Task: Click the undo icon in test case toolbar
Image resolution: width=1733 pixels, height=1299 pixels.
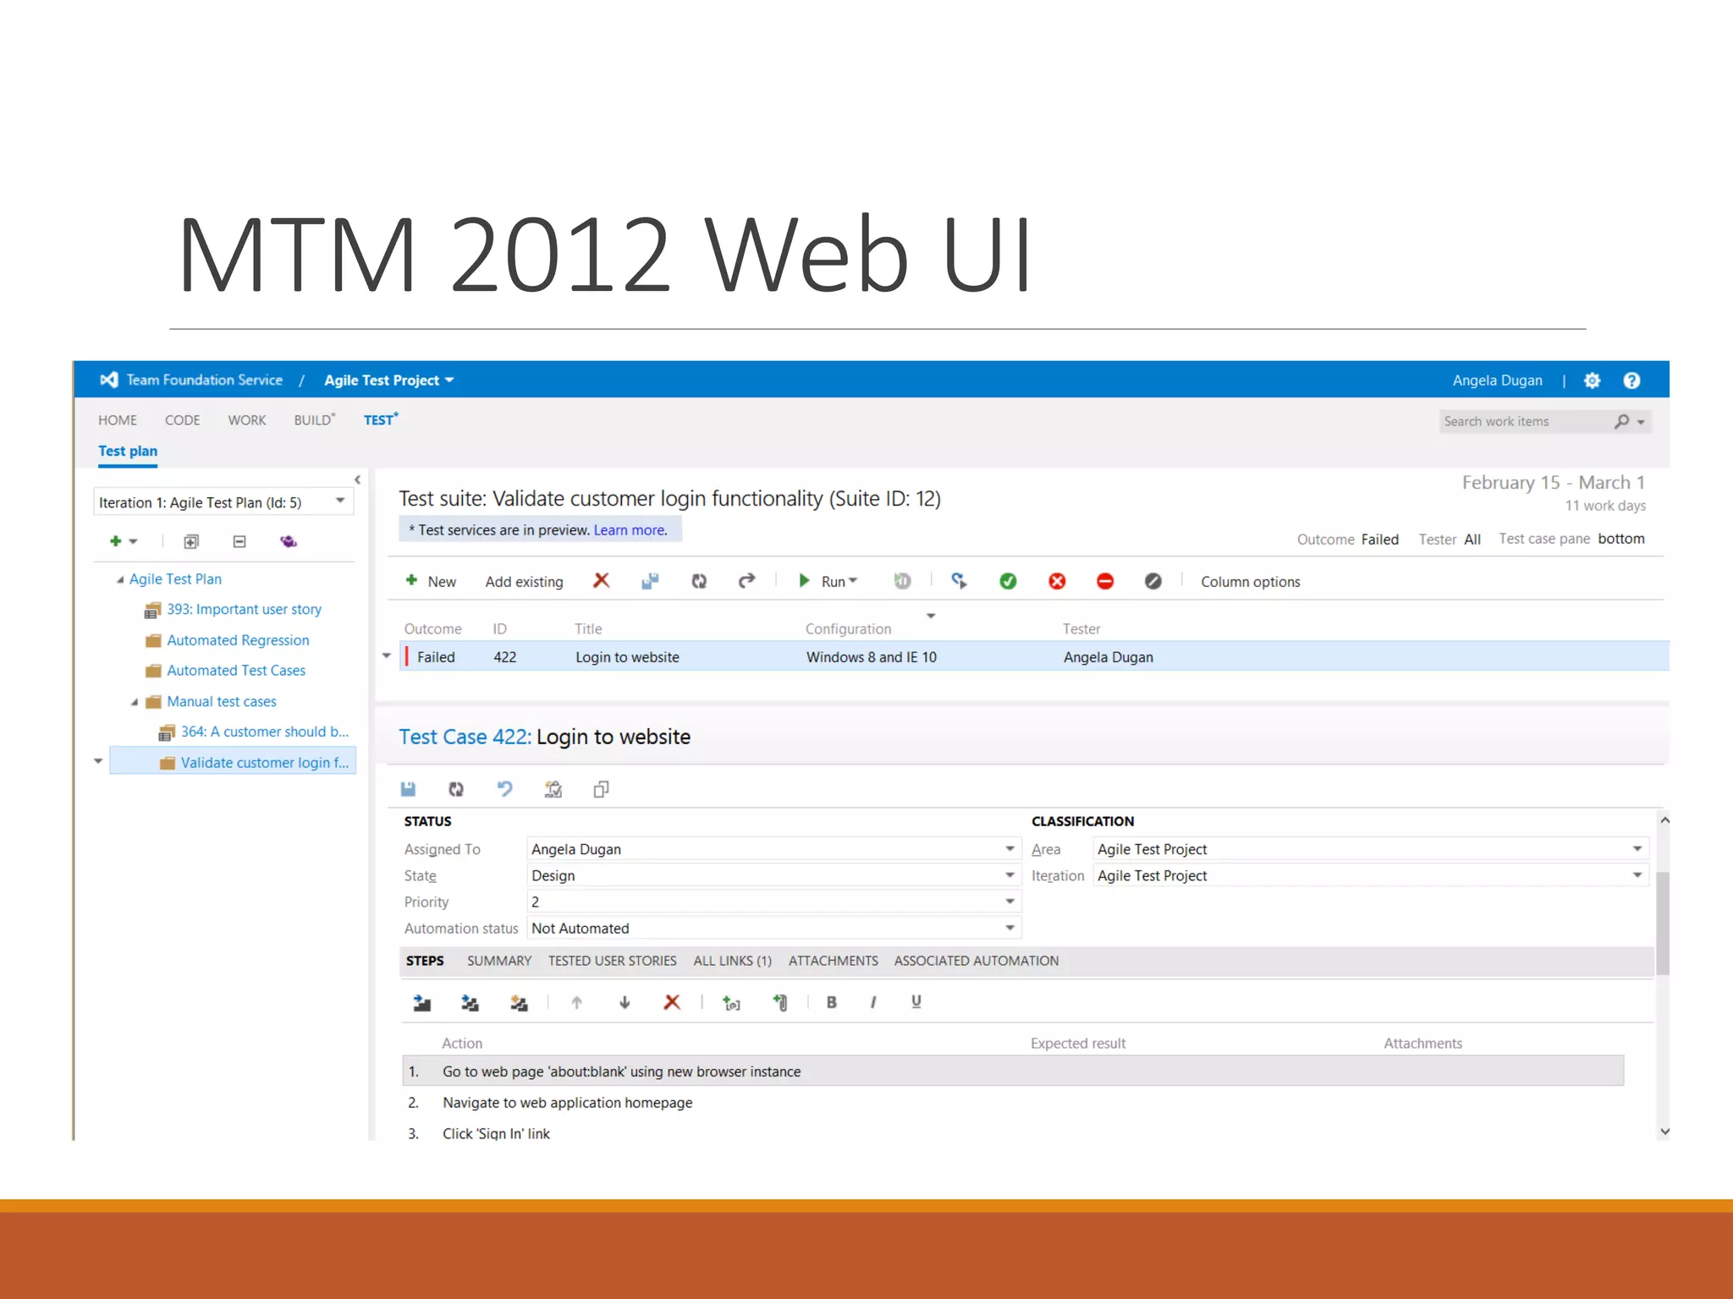Action: pyautogui.click(x=504, y=789)
